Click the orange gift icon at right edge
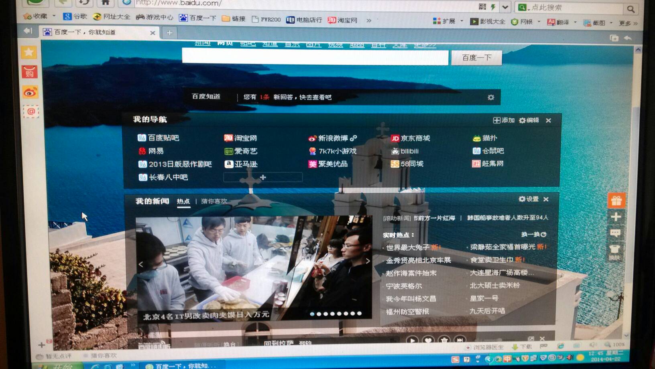655x369 pixels. click(x=616, y=200)
